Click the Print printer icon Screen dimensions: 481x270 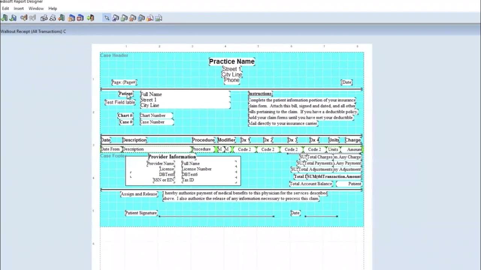[53, 18]
